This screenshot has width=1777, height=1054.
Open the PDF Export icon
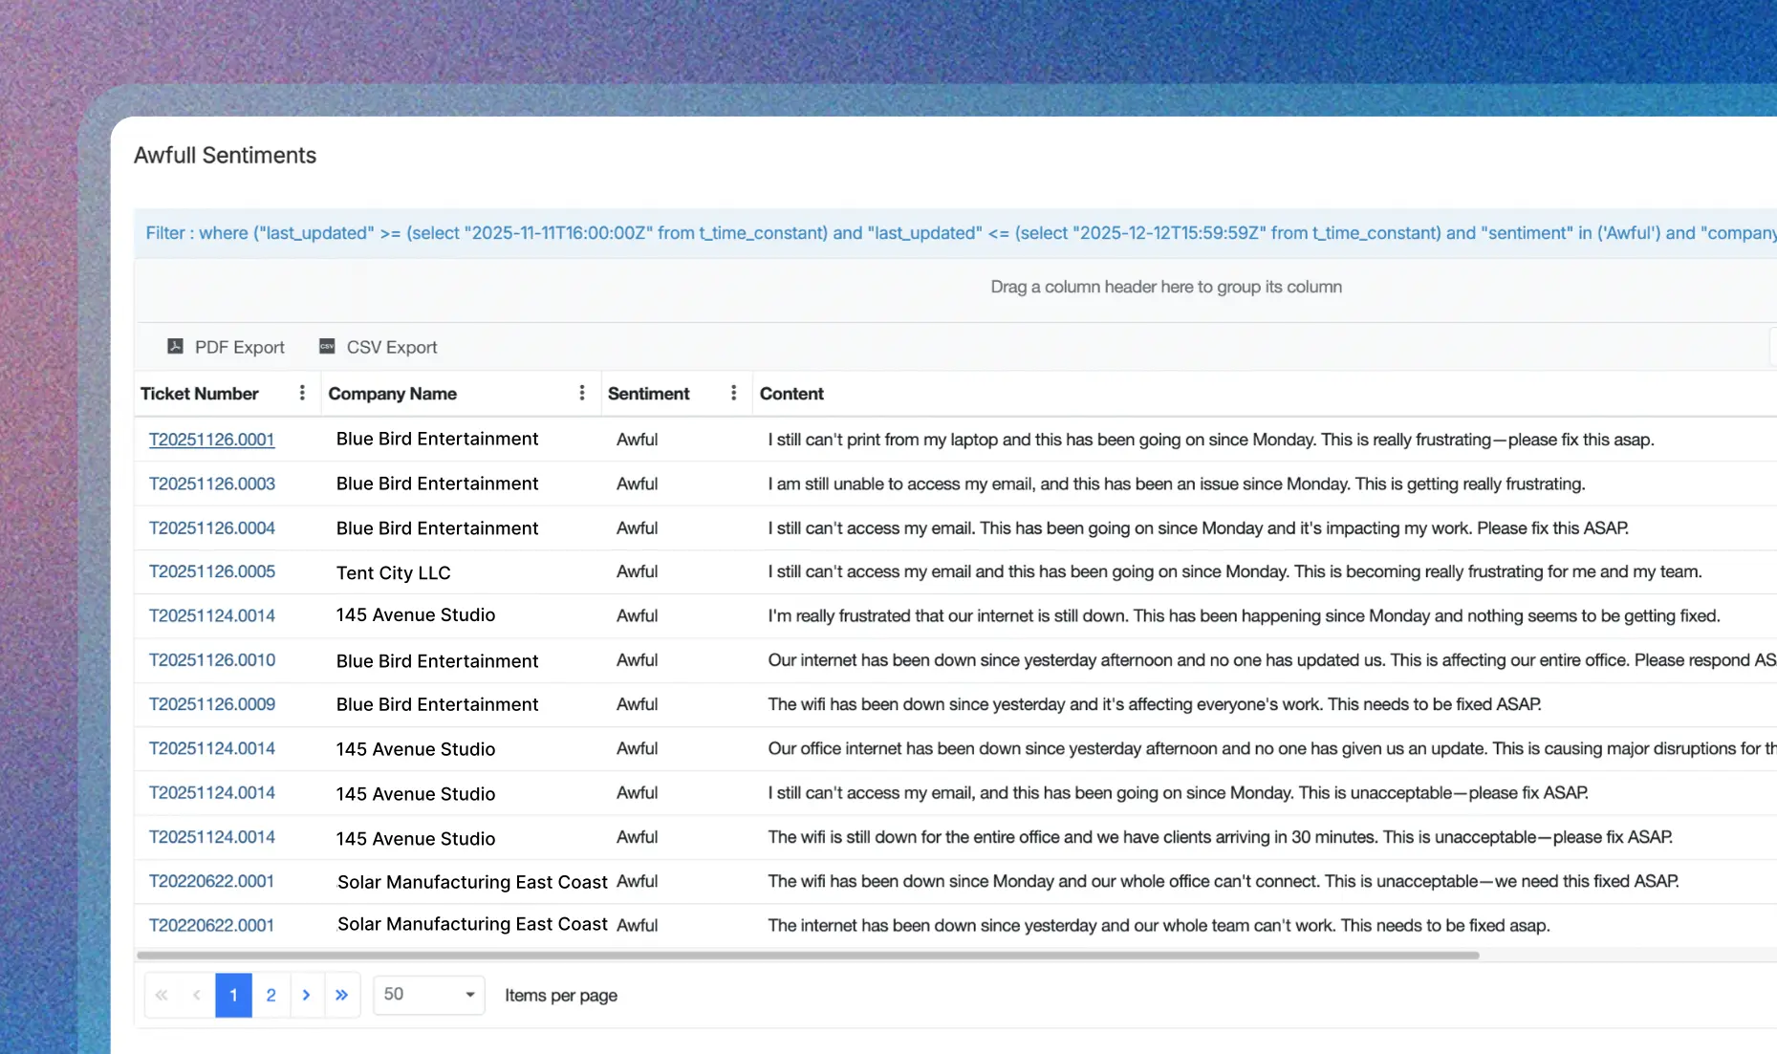(x=177, y=346)
